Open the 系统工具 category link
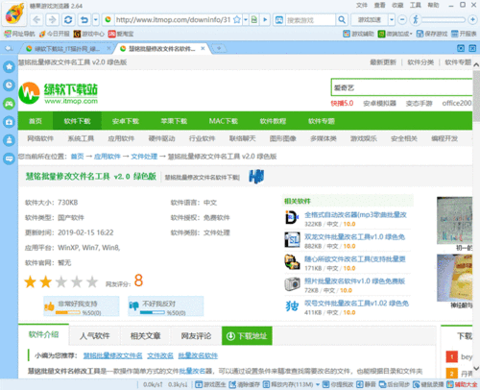Screen dimensions: 480x390 [x=81, y=138]
